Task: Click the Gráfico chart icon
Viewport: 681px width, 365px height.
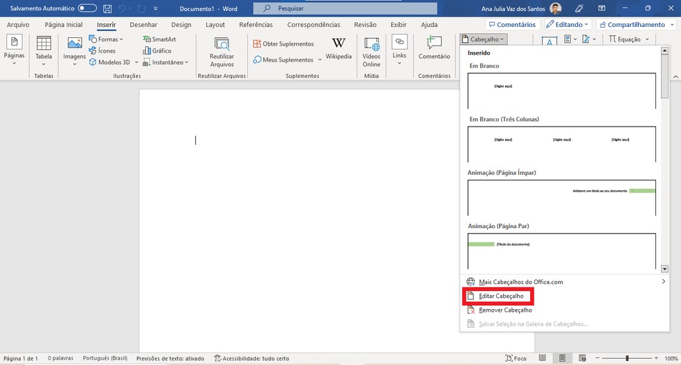Action: coord(157,50)
